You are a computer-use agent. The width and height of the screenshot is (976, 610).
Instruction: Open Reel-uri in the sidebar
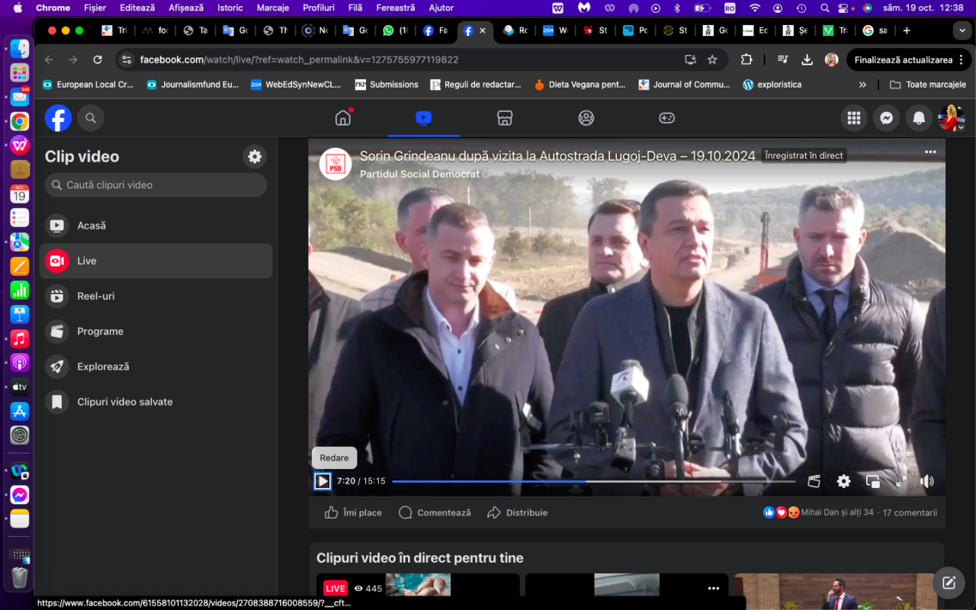coord(156,296)
